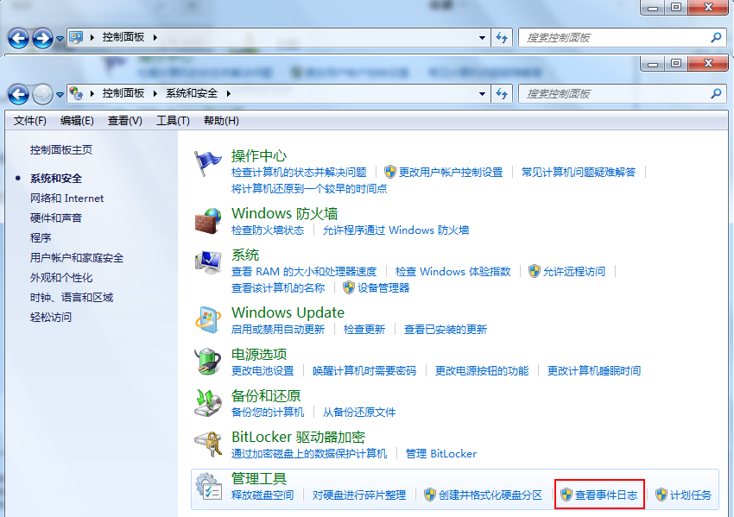Click 将计算机还原到一个较早的时间点 link
734x517 pixels.
pyautogui.click(x=309, y=188)
